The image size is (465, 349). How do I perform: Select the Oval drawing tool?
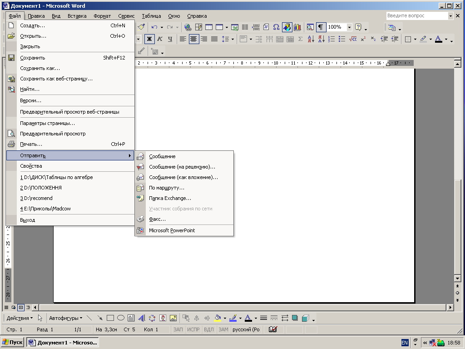(121, 318)
